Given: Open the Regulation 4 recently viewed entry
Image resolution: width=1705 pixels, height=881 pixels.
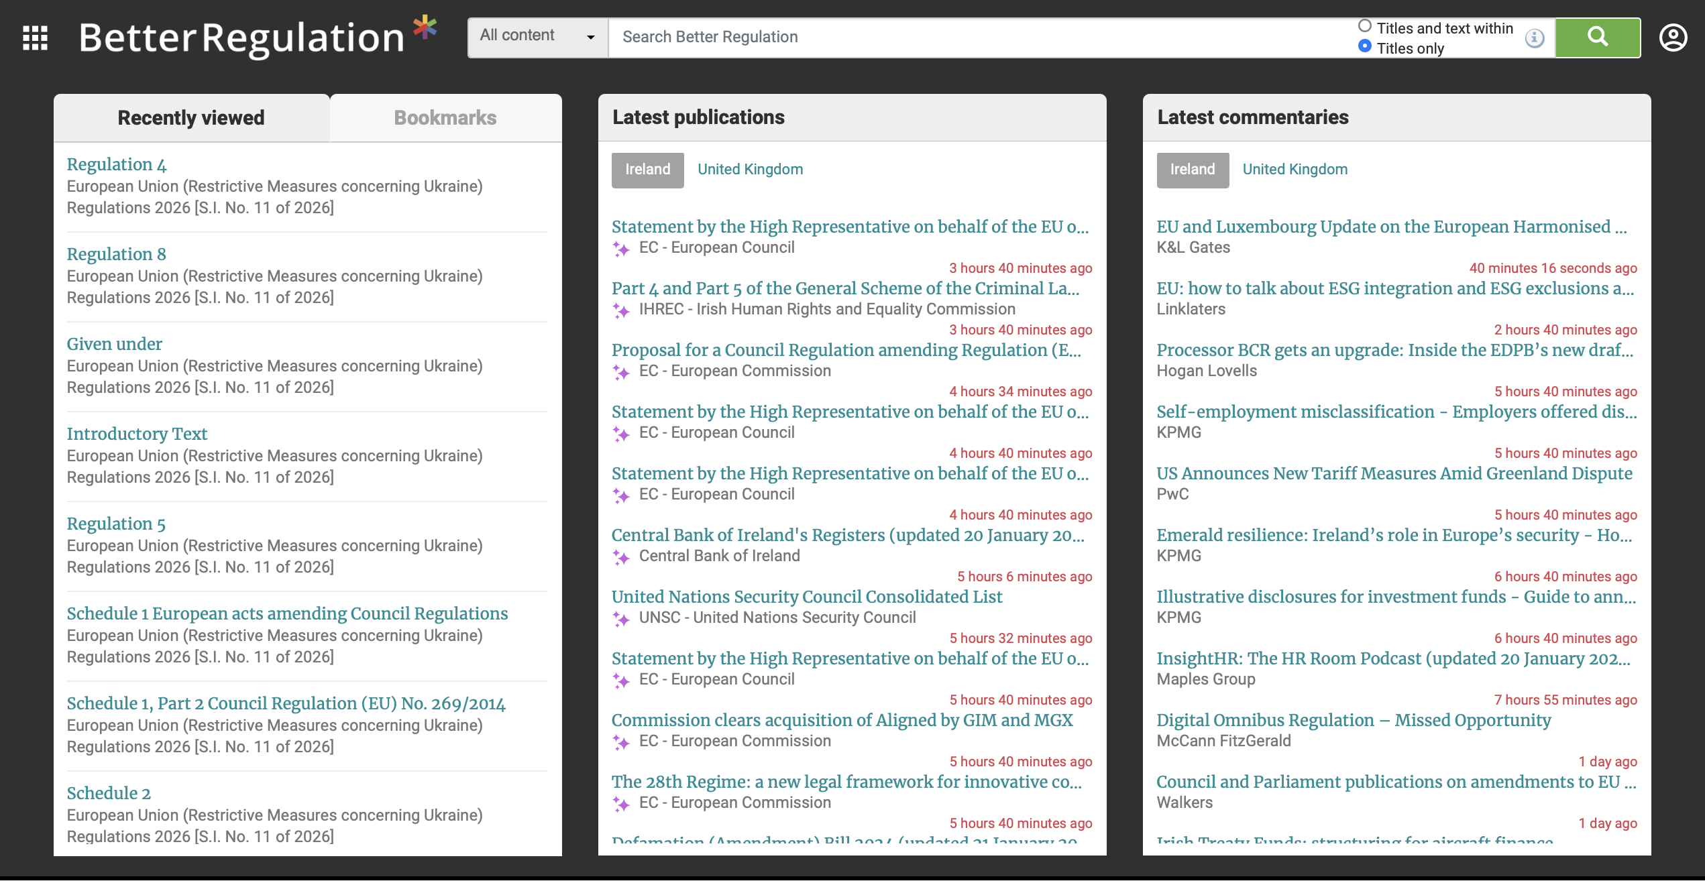Looking at the screenshot, I should (x=116, y=164).
